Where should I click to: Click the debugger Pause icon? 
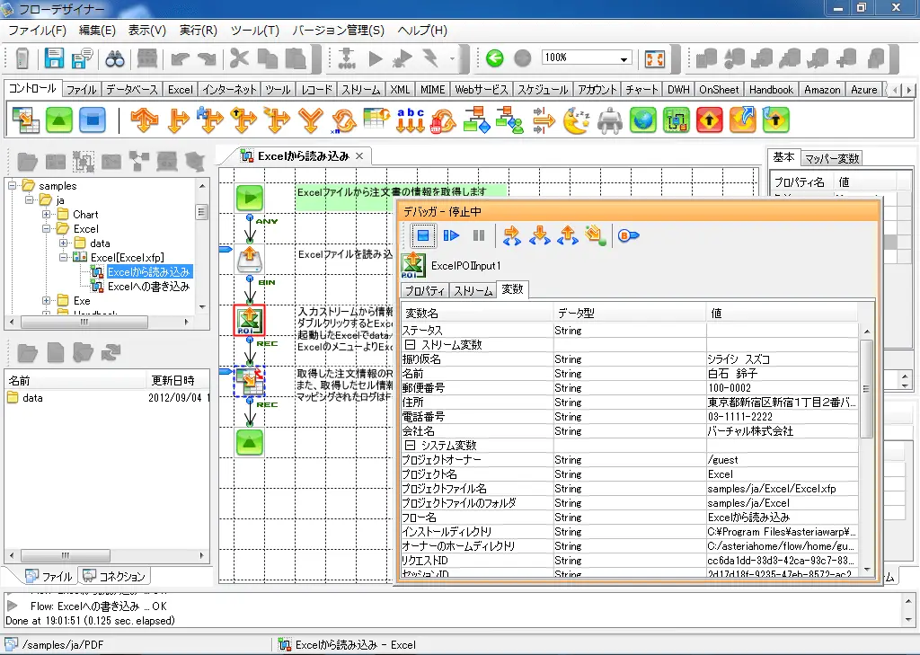(479, 236)
